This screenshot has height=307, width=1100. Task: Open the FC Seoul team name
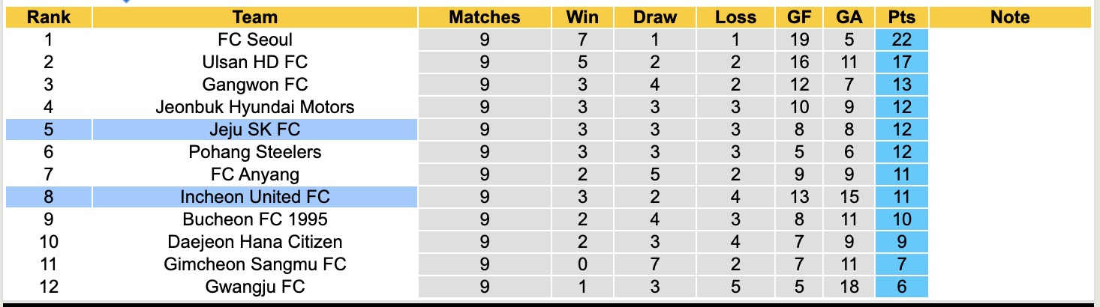pos(255,40)
